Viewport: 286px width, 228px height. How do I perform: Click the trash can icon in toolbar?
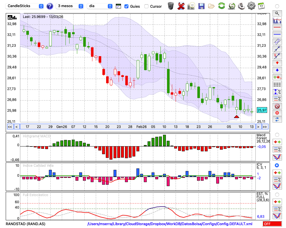coord(171,6)
